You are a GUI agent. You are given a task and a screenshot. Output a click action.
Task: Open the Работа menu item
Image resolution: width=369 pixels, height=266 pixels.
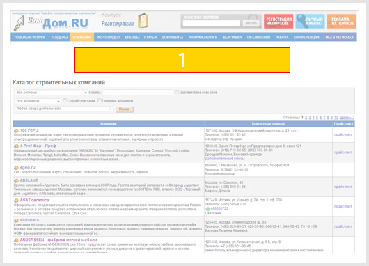(x=282, y=37)
